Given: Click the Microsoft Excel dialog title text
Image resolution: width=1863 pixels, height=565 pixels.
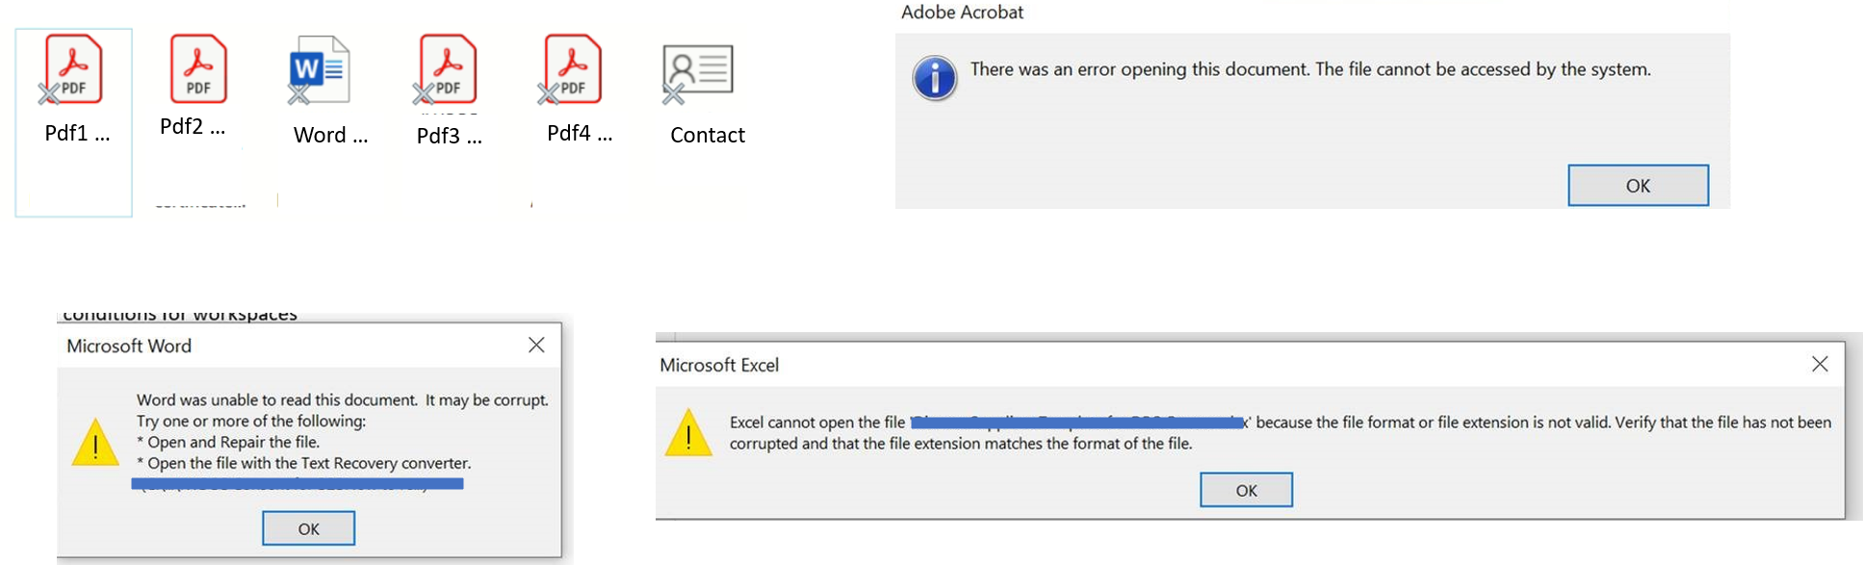Looking at the screenshot, I should [x=722, y=365].
